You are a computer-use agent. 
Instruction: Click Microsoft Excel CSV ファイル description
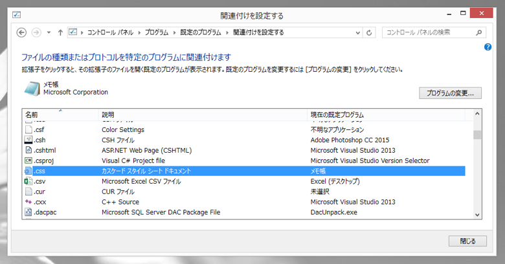tap(141, 181)
